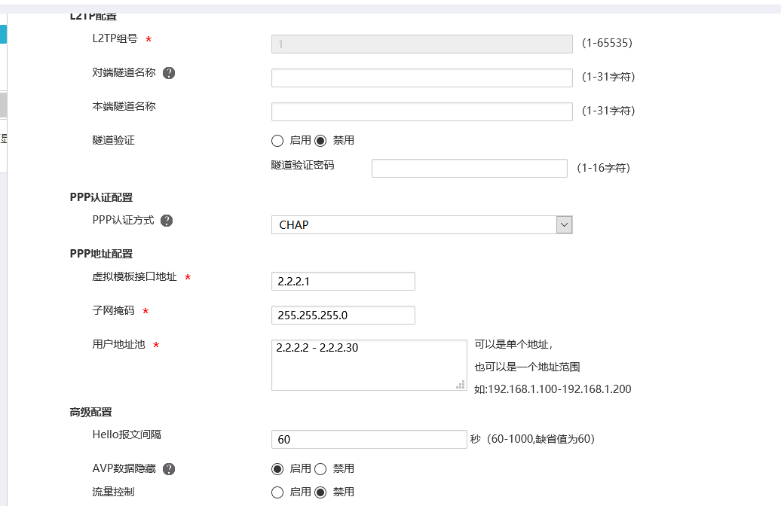This screenshot has height=506, width=781.
Task: Click the Hello报文间隔 input field
Action: [x=369, y=440]
